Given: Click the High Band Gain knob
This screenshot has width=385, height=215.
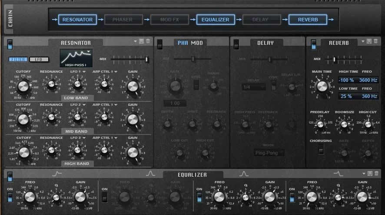Looking at the screenshot, I should [133, 152].
